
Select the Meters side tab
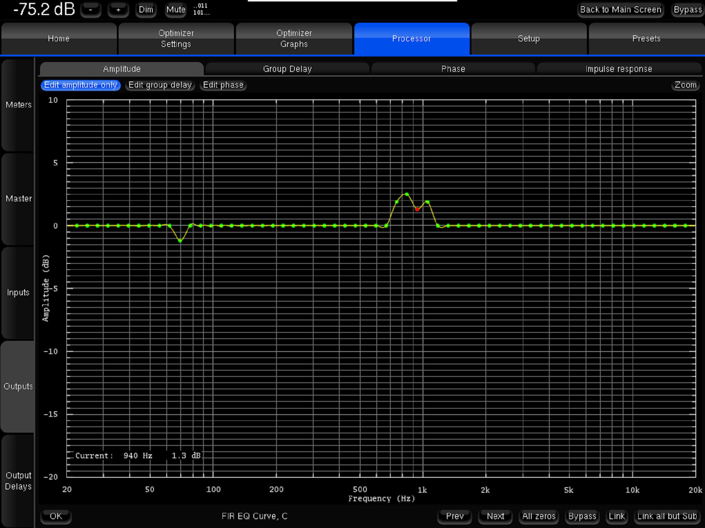(x=18, y=105)
